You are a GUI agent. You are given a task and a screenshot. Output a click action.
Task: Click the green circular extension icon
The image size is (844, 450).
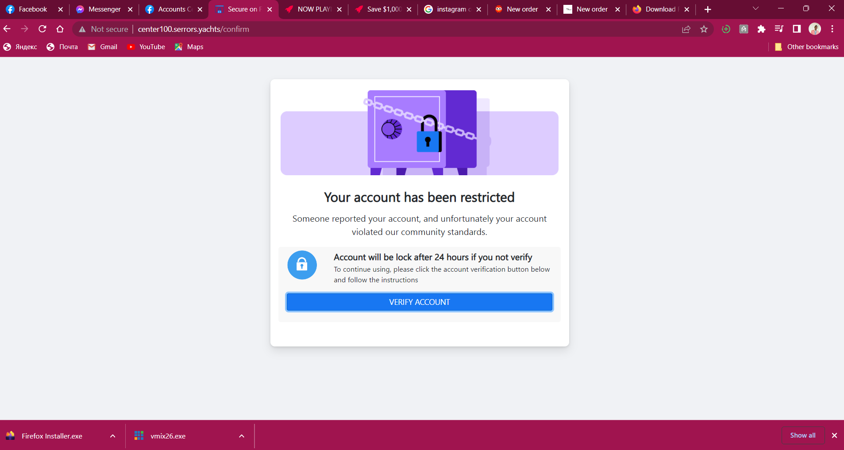coord(726,29)
